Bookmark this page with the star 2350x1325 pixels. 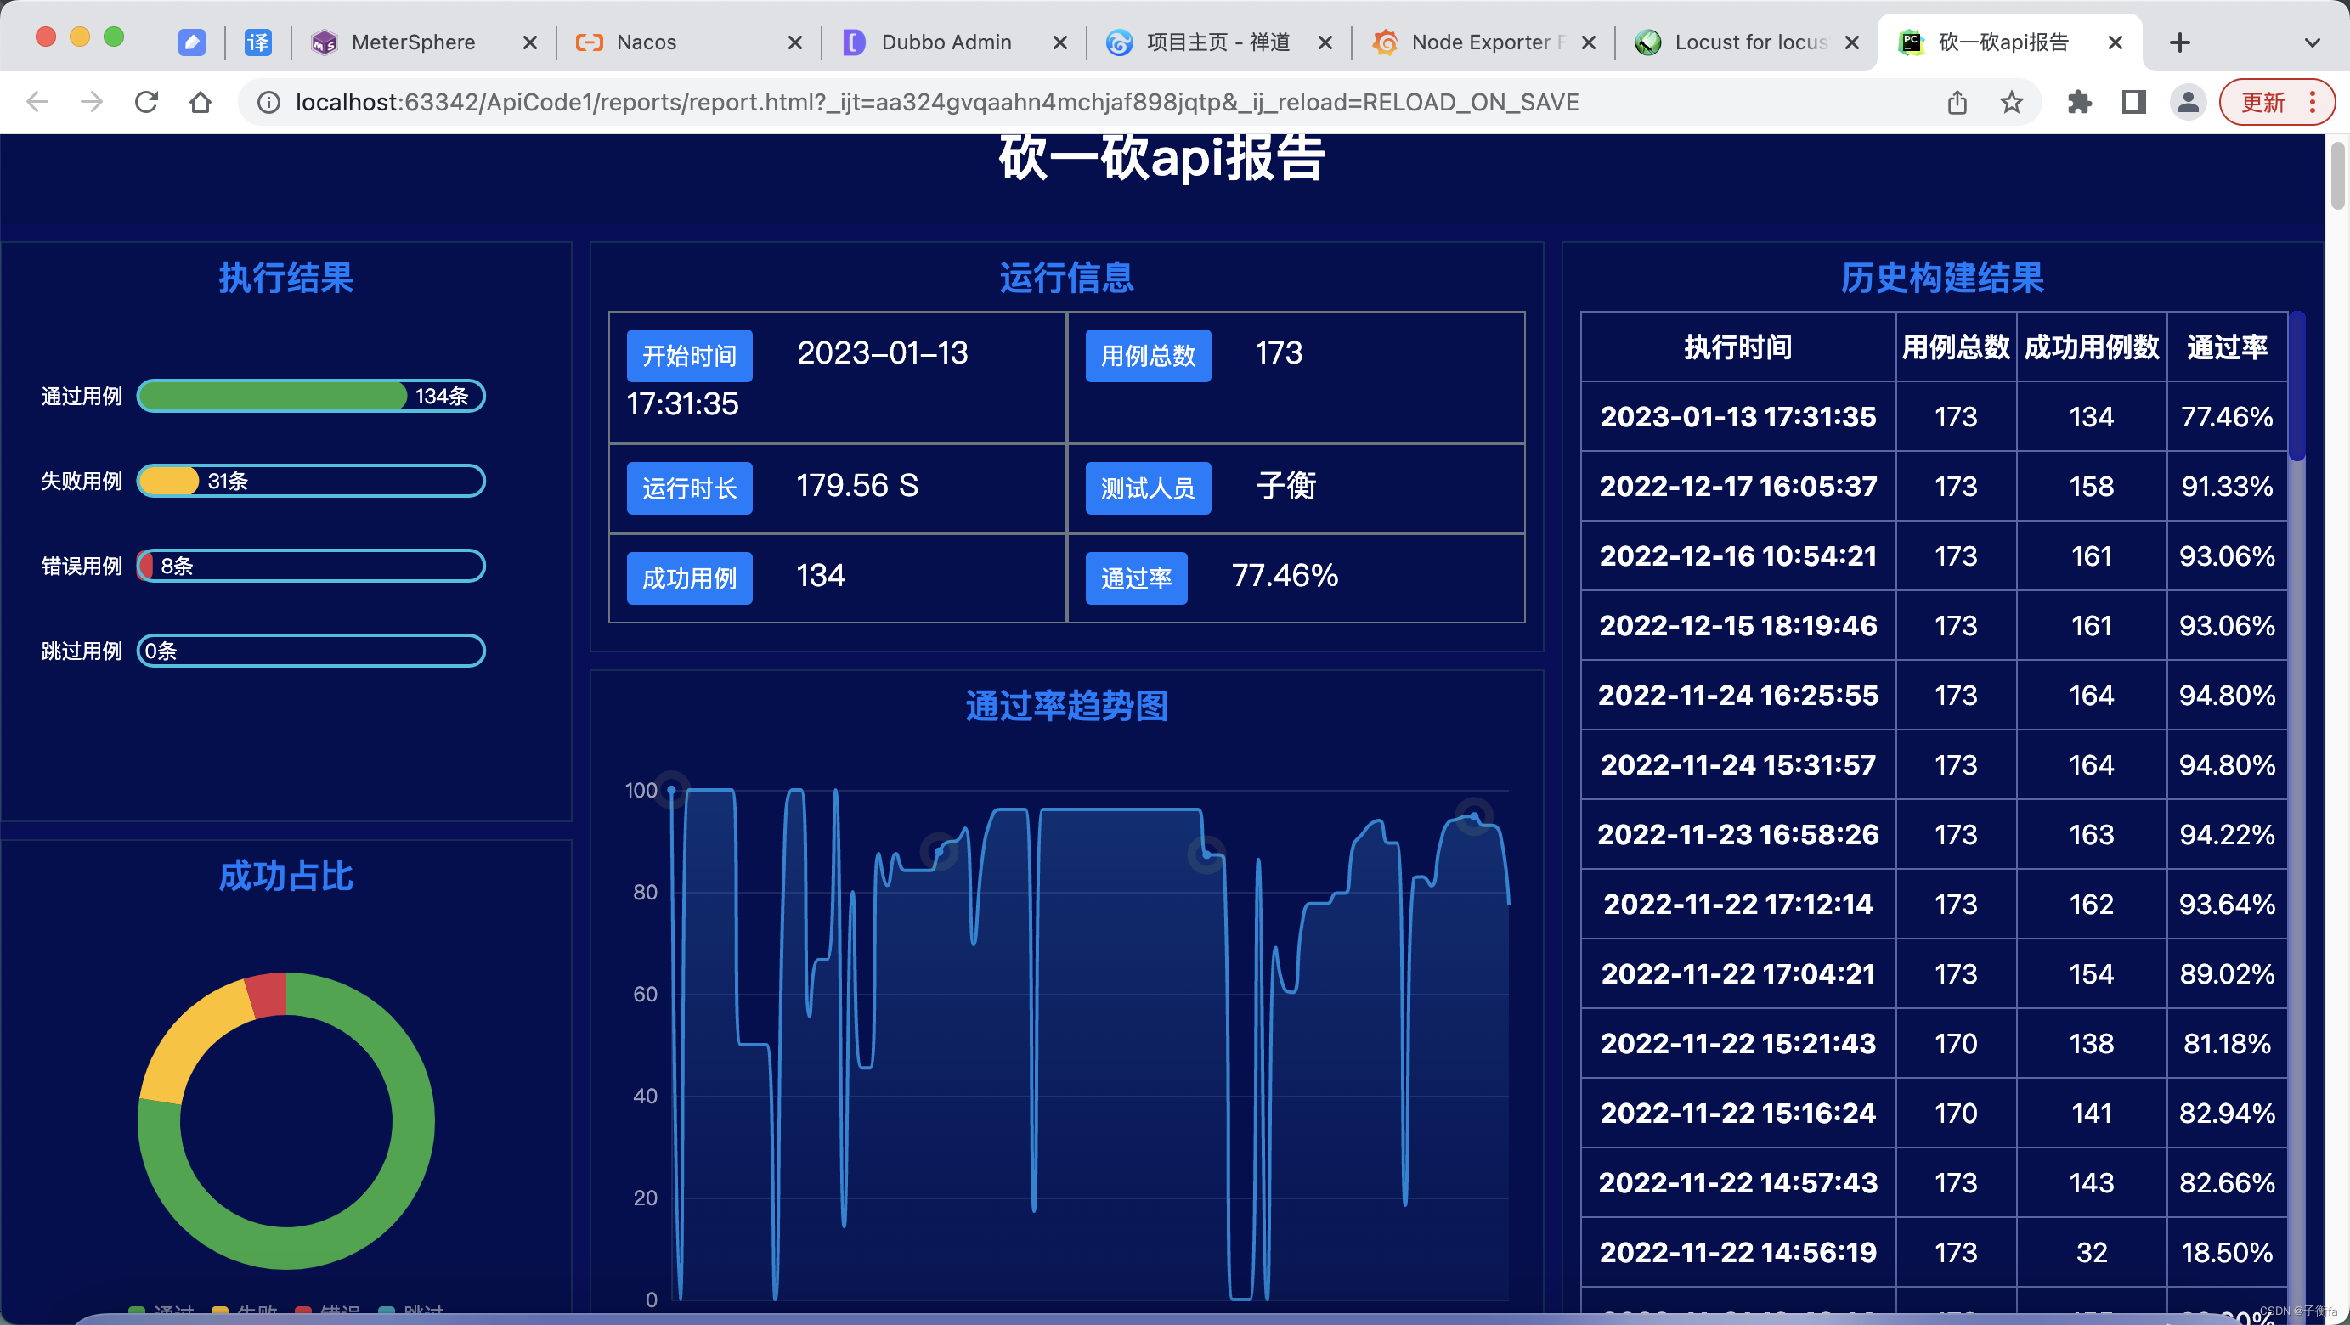[x=2012, y=102]
